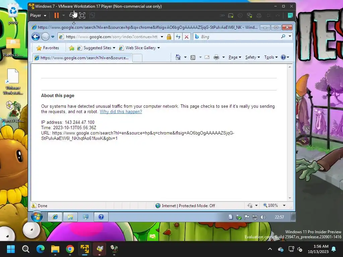Show hidden icons chevron in Windows 11 tray

click(270, 249)
